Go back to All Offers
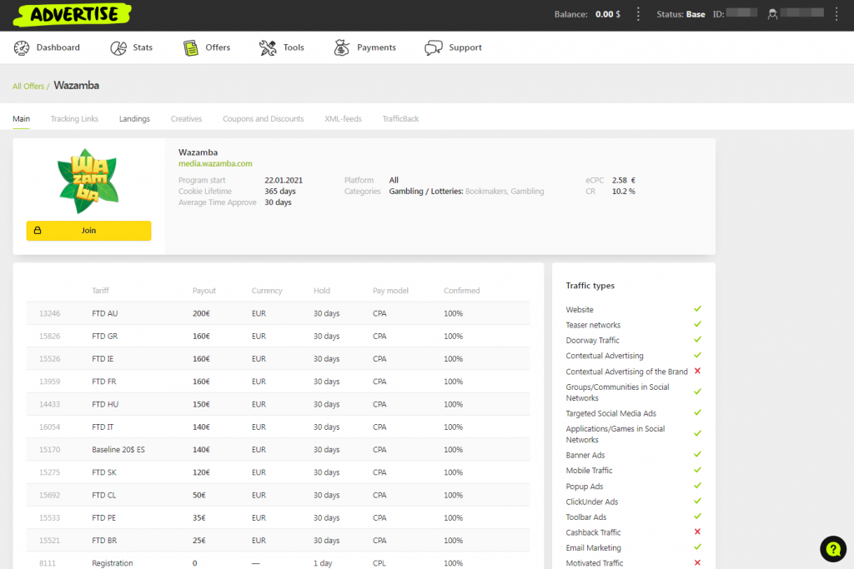 pyautogui.click(x=28, y=86)
